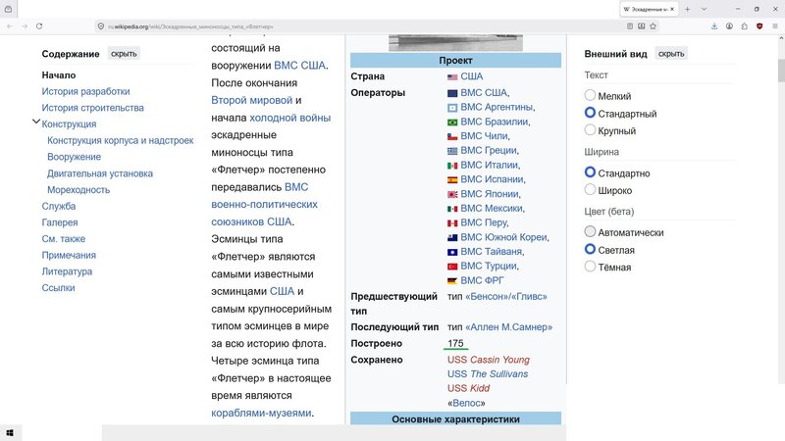Click the Japan naval flag icon

pyautogui.click(x=452, y=194)
